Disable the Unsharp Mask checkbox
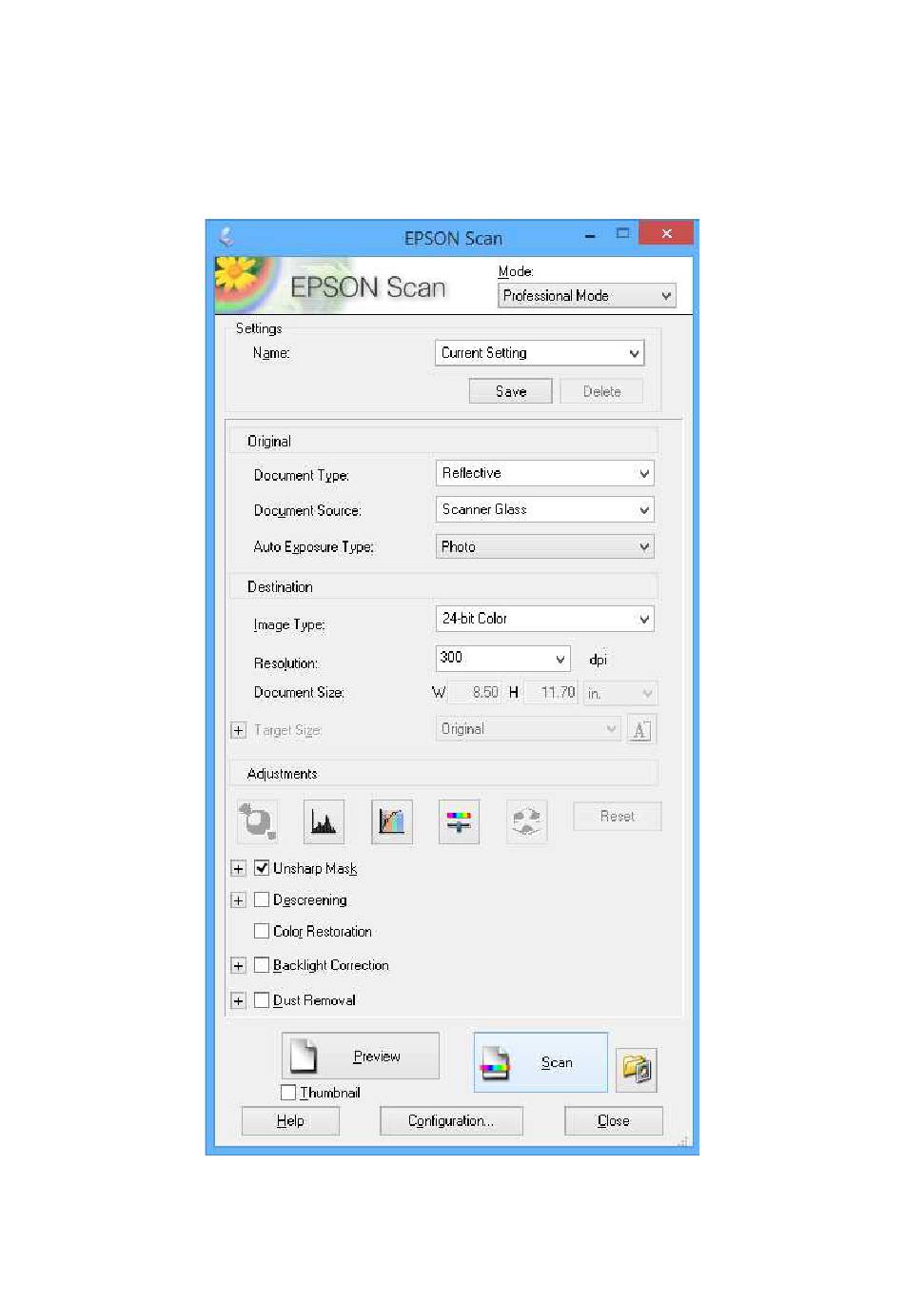The width and height of the screenshot is (904, 1304). coord(262,868)
